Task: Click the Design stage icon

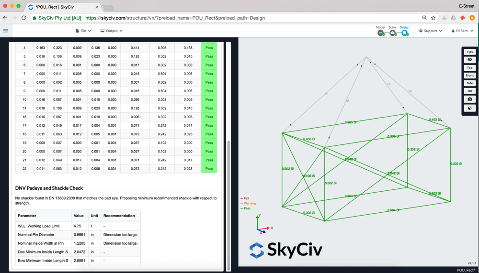Action: point(404,33)
